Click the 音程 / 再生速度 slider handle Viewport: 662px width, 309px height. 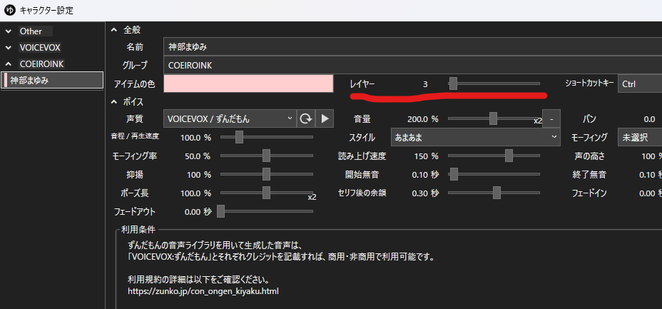click(239, 137)
